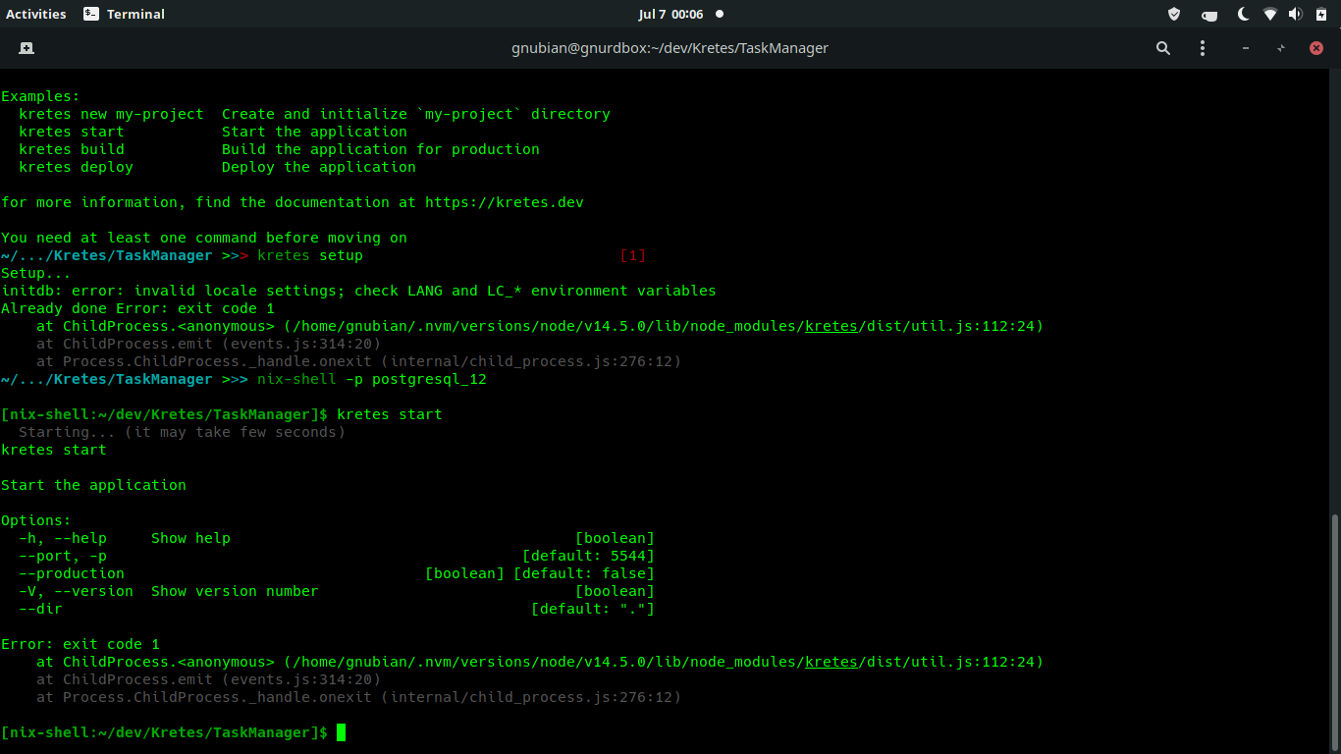Open the calendar by clicking Jul 7 00:06
Viewport: 1341px width, 754px height.
click(x=670, y=14)
